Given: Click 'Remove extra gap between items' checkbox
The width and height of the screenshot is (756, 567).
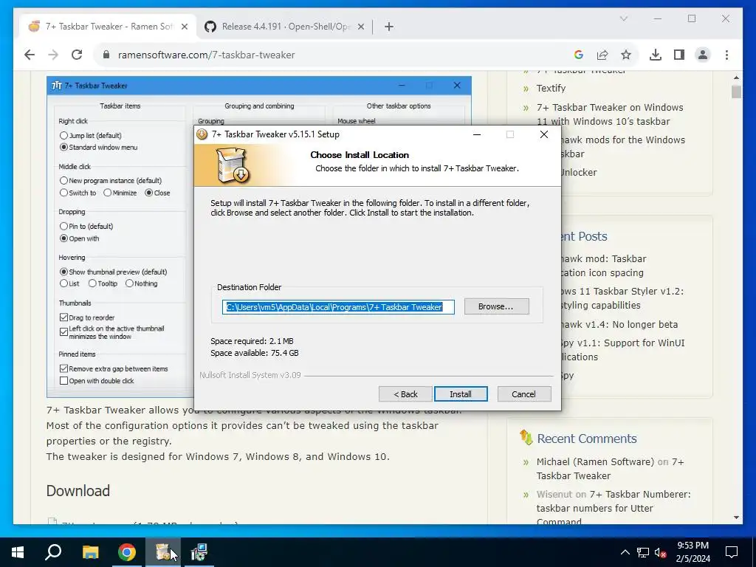Looking at the screenshot, I should (x=63, y=368).
